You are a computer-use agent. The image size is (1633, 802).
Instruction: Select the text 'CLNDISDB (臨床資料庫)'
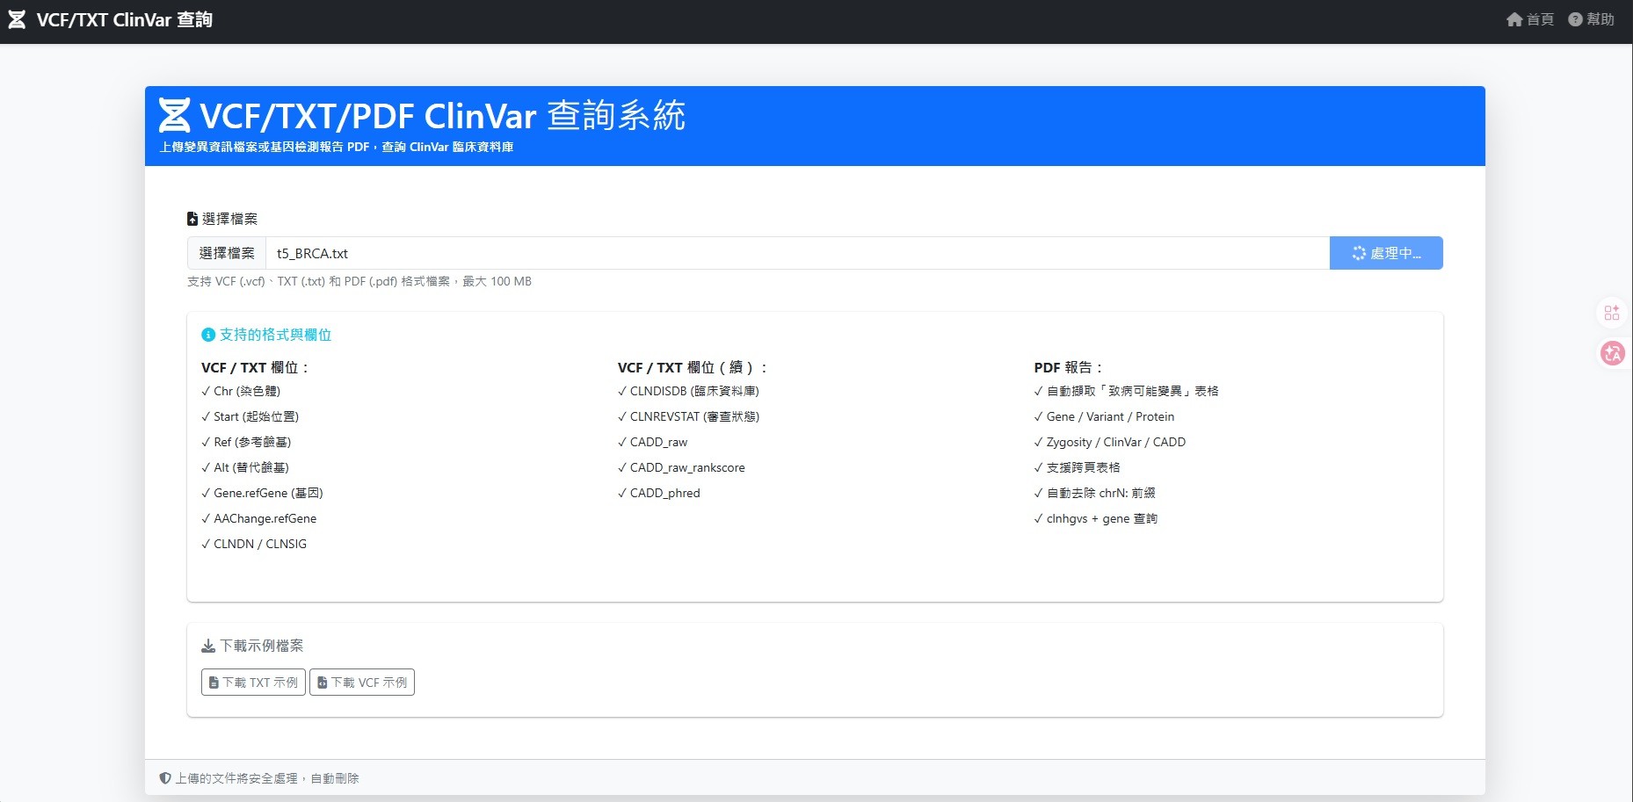pyautogui.click(x=694, y=391)
